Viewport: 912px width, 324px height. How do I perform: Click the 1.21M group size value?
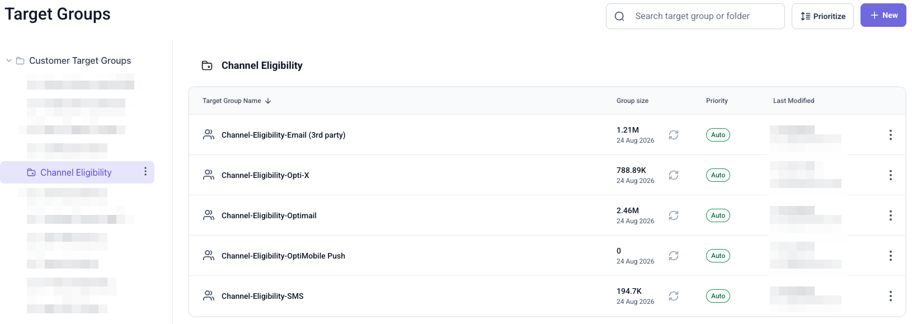(x=628, y=130)
